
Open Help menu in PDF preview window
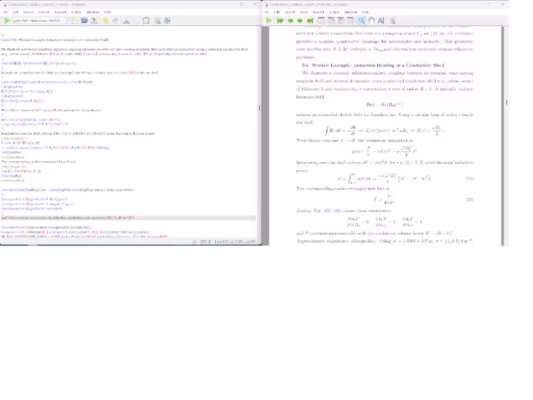(x=365, y=12)
